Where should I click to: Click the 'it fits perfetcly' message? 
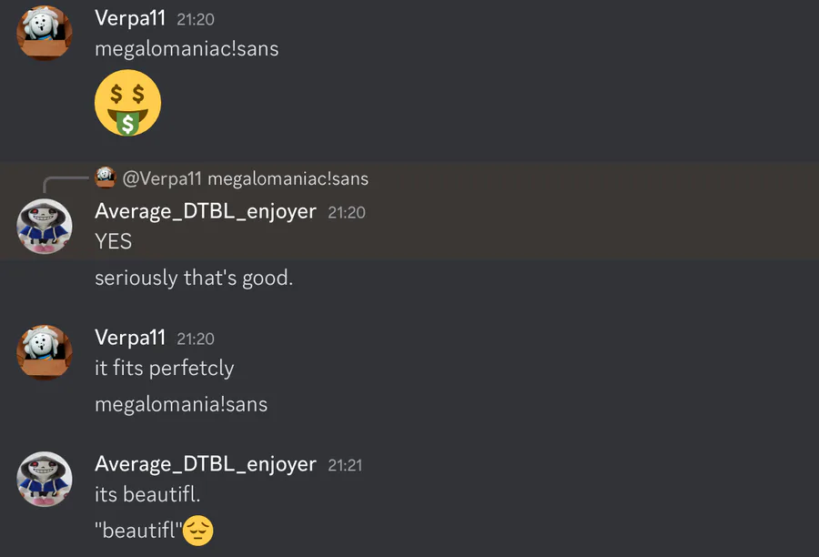pyautogui.click(x=165, y=369)
